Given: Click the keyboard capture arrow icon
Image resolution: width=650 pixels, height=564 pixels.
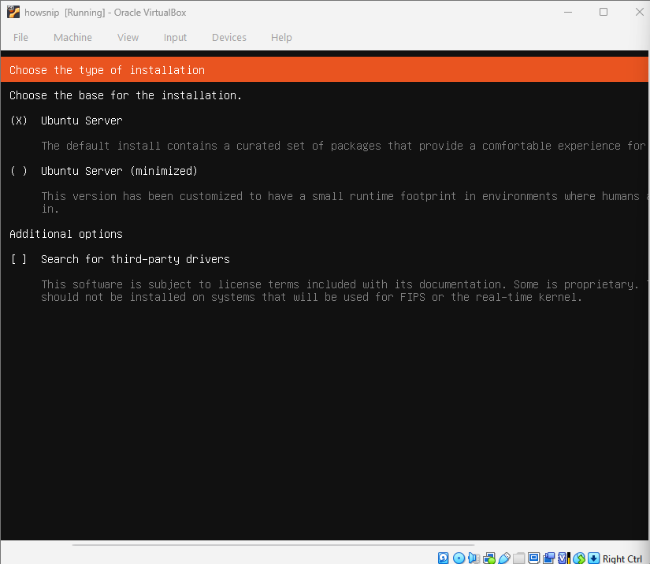Looking at the screenshot, I should (593, 558).
